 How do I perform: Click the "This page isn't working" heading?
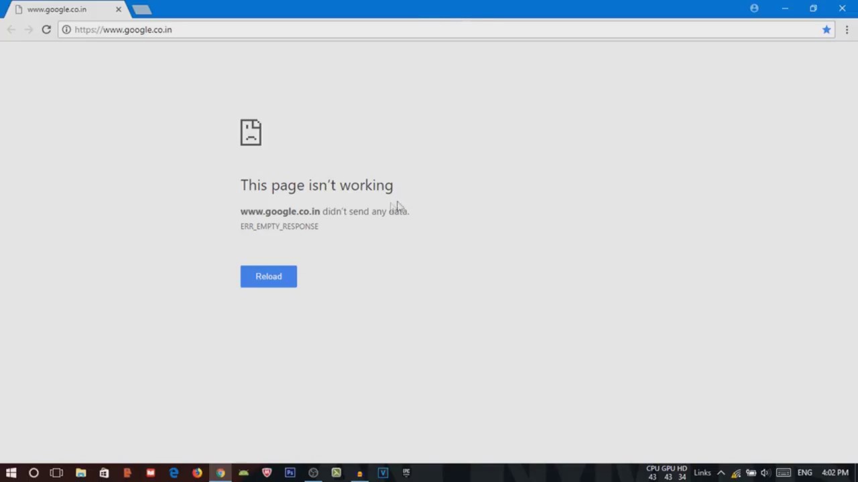[x=316, y=185]
